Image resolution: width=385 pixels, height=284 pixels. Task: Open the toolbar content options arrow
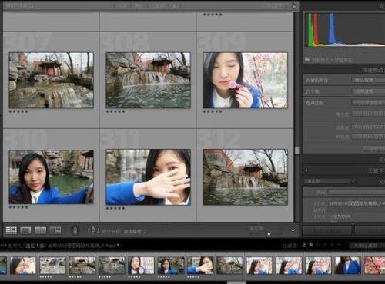click(x=293, y=230)
